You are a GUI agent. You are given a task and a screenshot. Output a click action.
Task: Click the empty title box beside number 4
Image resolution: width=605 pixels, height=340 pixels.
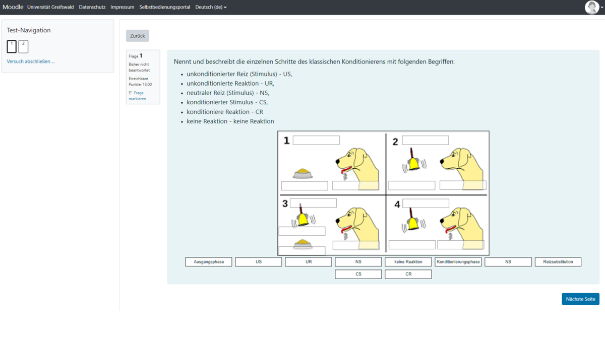click(426, 203)
